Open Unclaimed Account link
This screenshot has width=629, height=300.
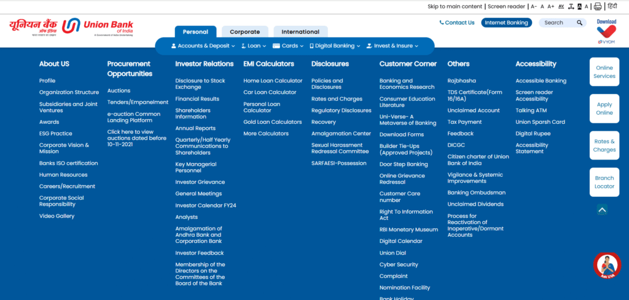click(x=474, y=110)
